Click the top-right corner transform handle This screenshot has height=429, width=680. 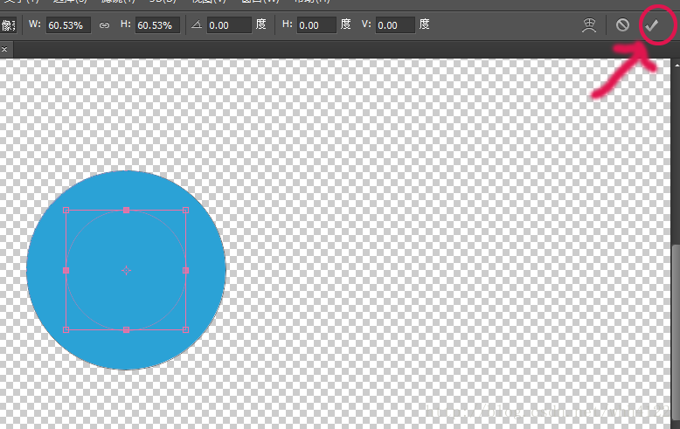point(185,211)
